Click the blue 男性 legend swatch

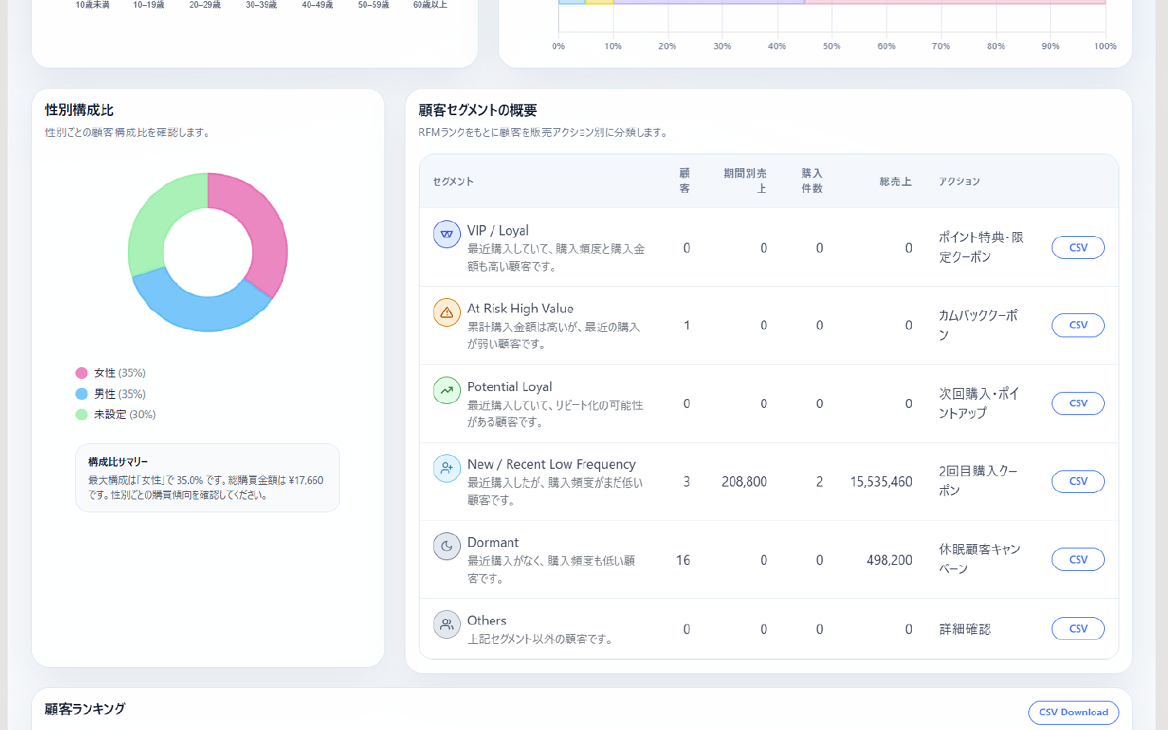(x=81, y=394)
